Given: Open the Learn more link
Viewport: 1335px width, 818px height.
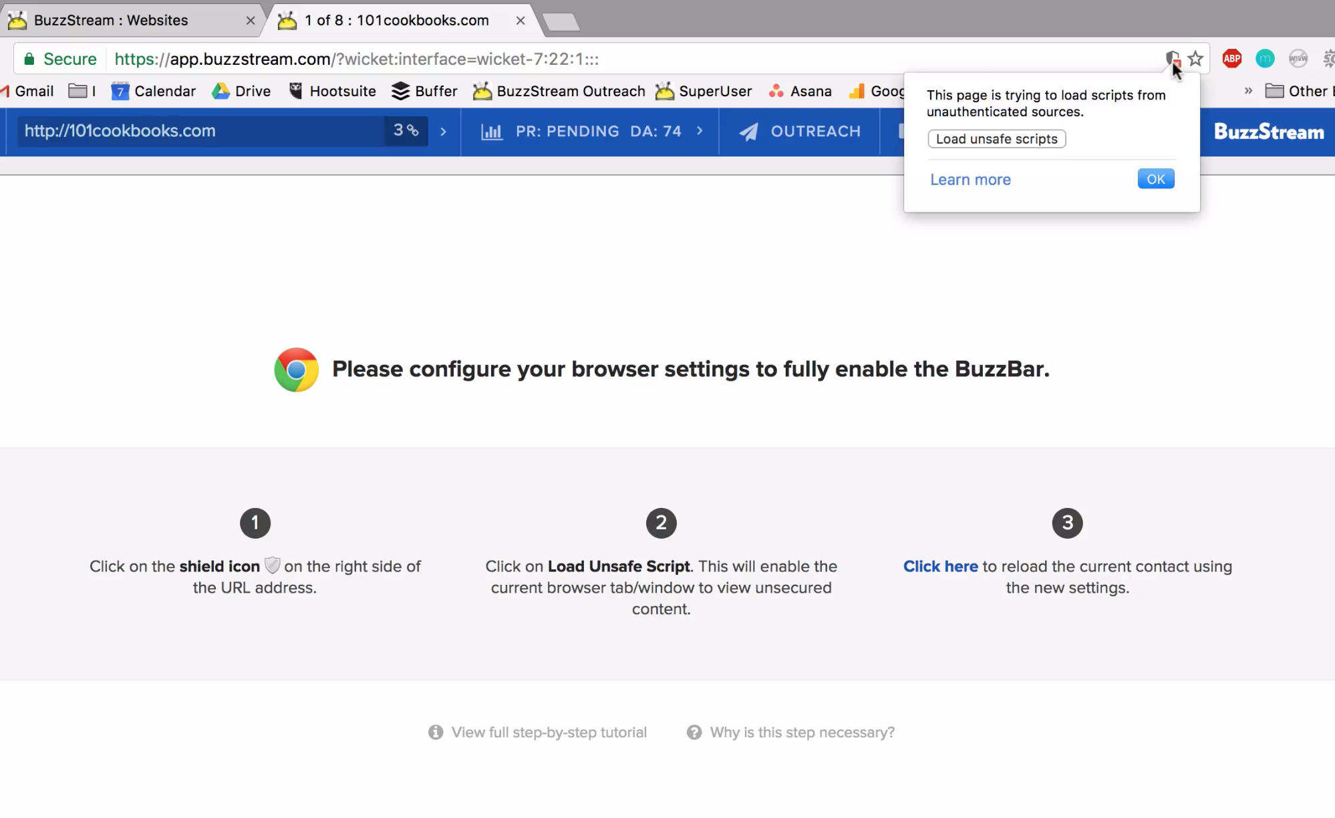Looking at the screenshot, I should 970,180.
